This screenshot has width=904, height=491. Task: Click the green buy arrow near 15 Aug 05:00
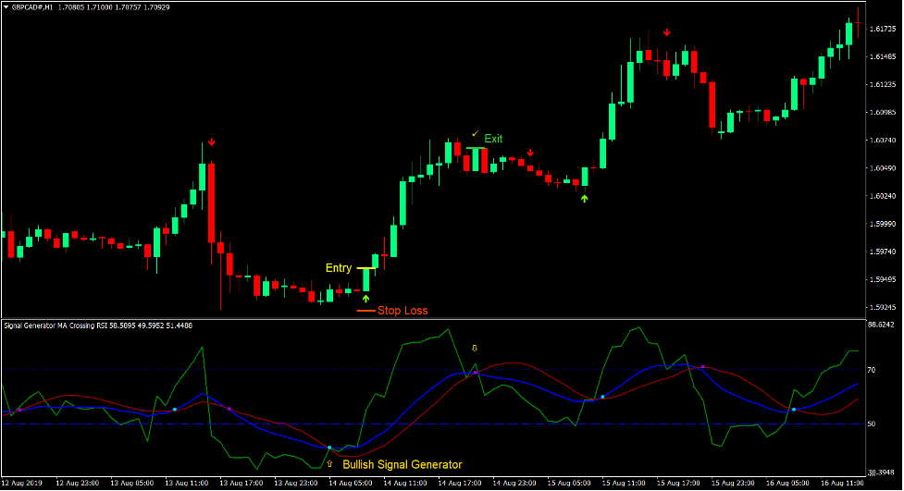584,198
